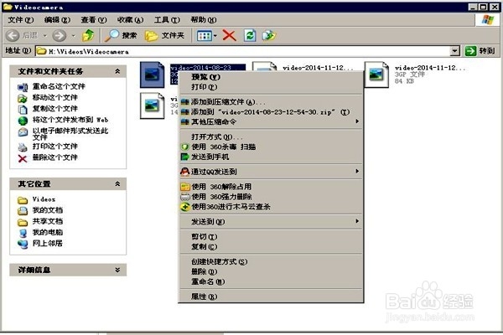Open the Back button history dropdown arrow
This screenshot has height=335, width=503.
[x=45, y=35]
